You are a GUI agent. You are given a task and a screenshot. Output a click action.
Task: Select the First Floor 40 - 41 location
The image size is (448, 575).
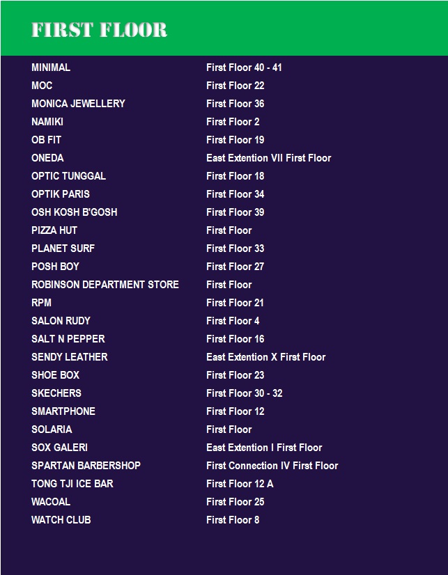[x=244, y=68]
